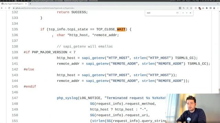Click the browser forward arrow
220x123 pixels.
point(5,8)
